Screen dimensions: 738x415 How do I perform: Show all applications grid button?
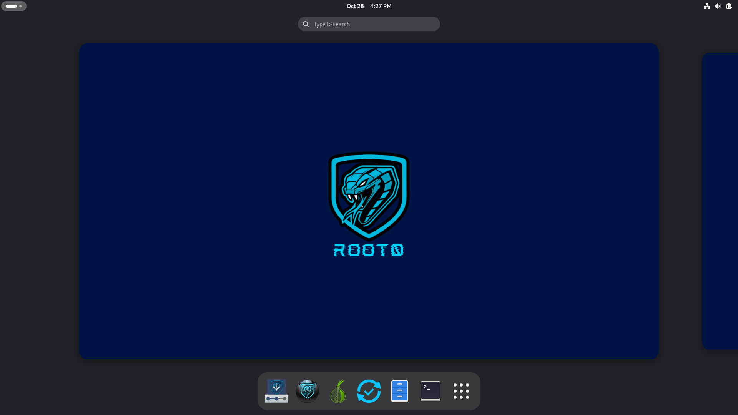pyautogui.click(x=461, y=391)
